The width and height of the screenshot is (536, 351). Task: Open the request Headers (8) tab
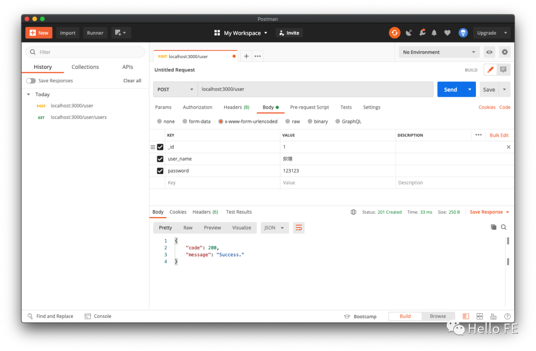(x=236, y=107)
